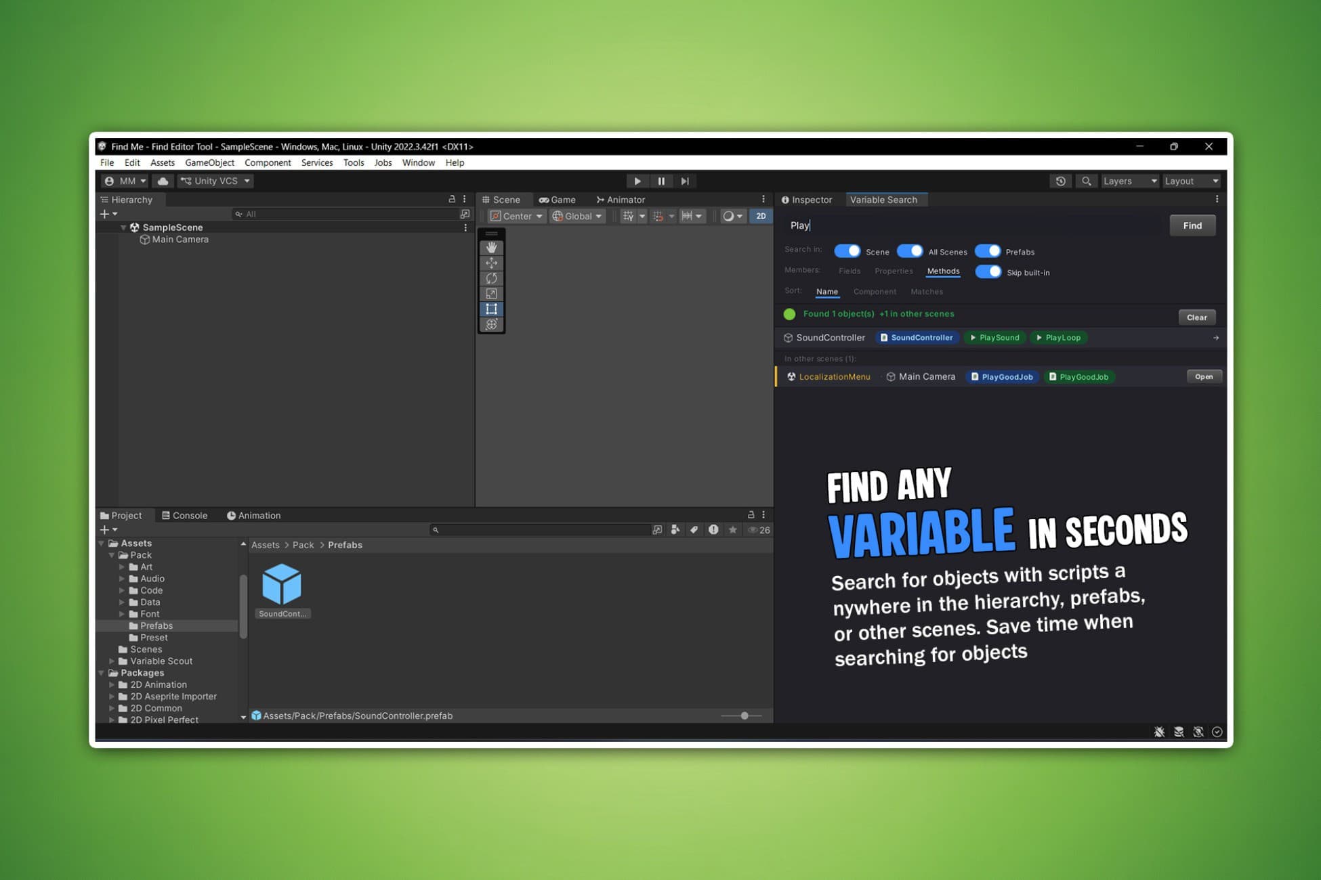This screenshot has height=880, width=1321.
Task: Click the PlayLoop method tag
Action: (x=1058, y=338)
